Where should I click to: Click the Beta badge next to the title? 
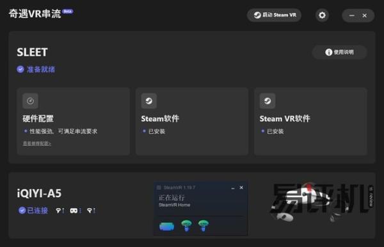tap(68, 12)
